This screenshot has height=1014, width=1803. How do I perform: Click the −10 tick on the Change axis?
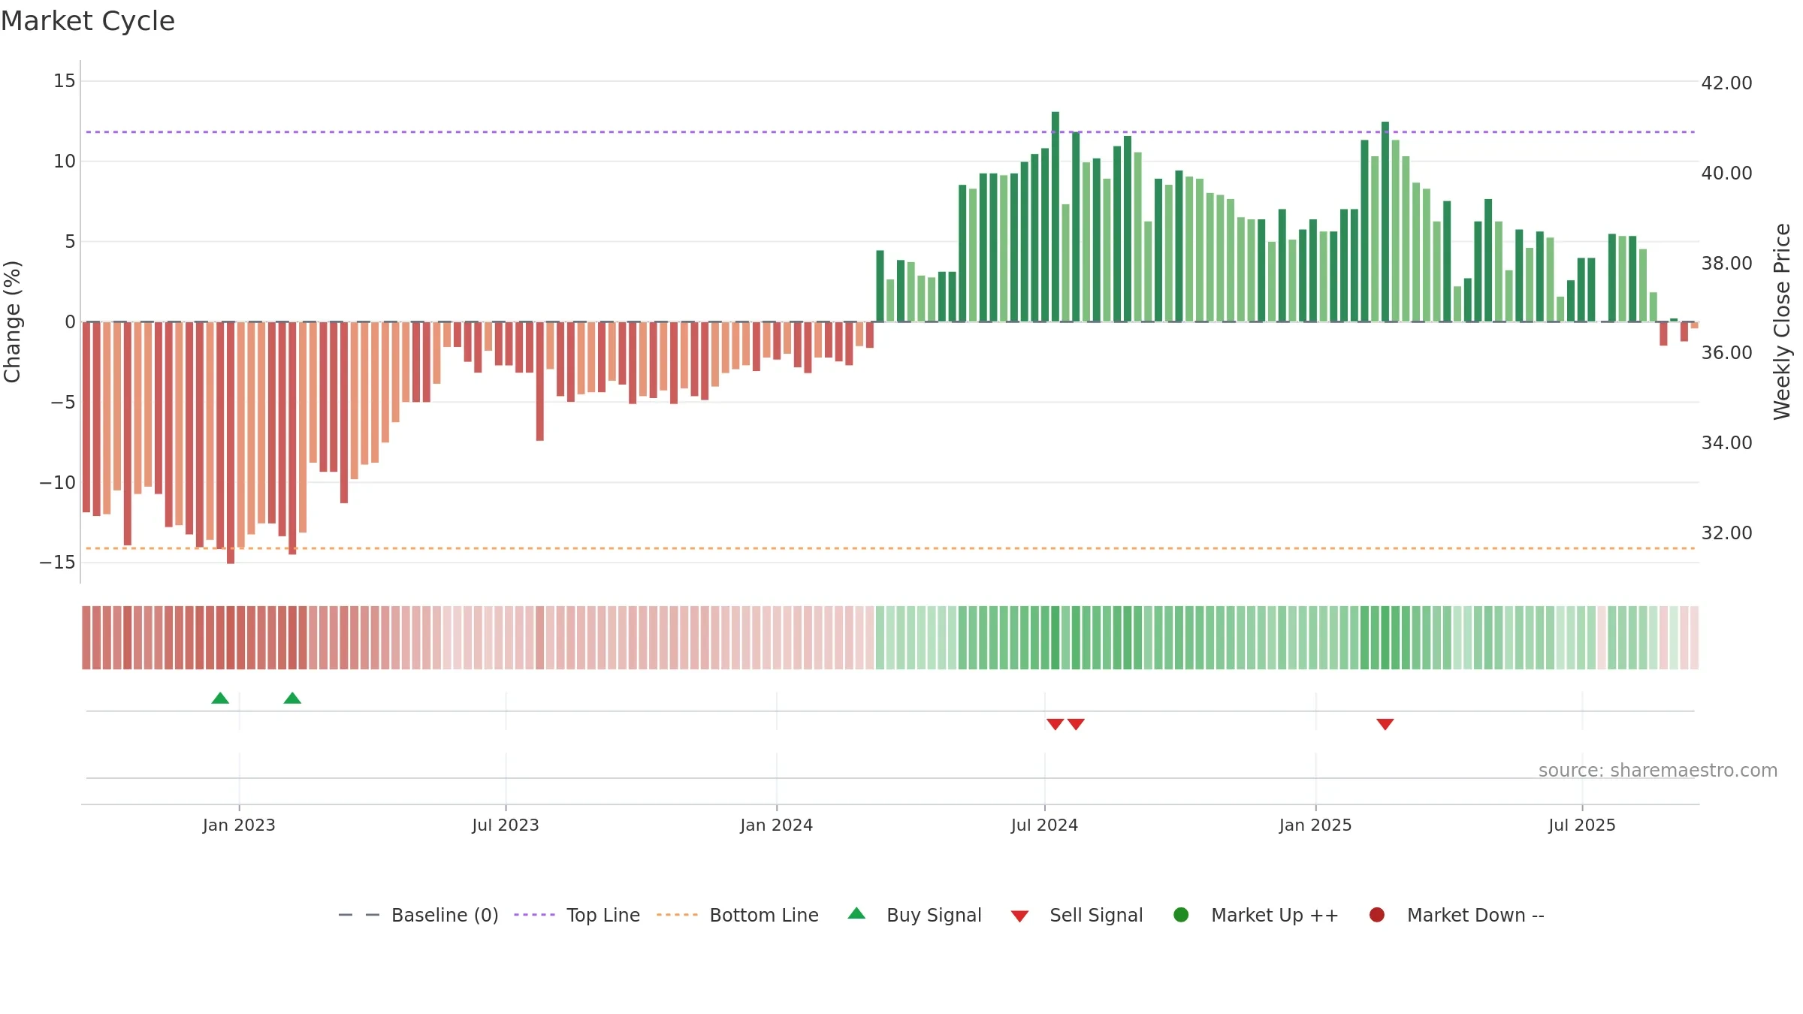58,482
